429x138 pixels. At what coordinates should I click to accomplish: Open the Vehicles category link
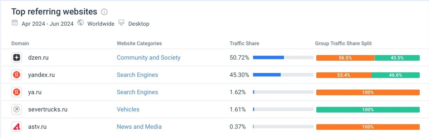click(128, 110)
